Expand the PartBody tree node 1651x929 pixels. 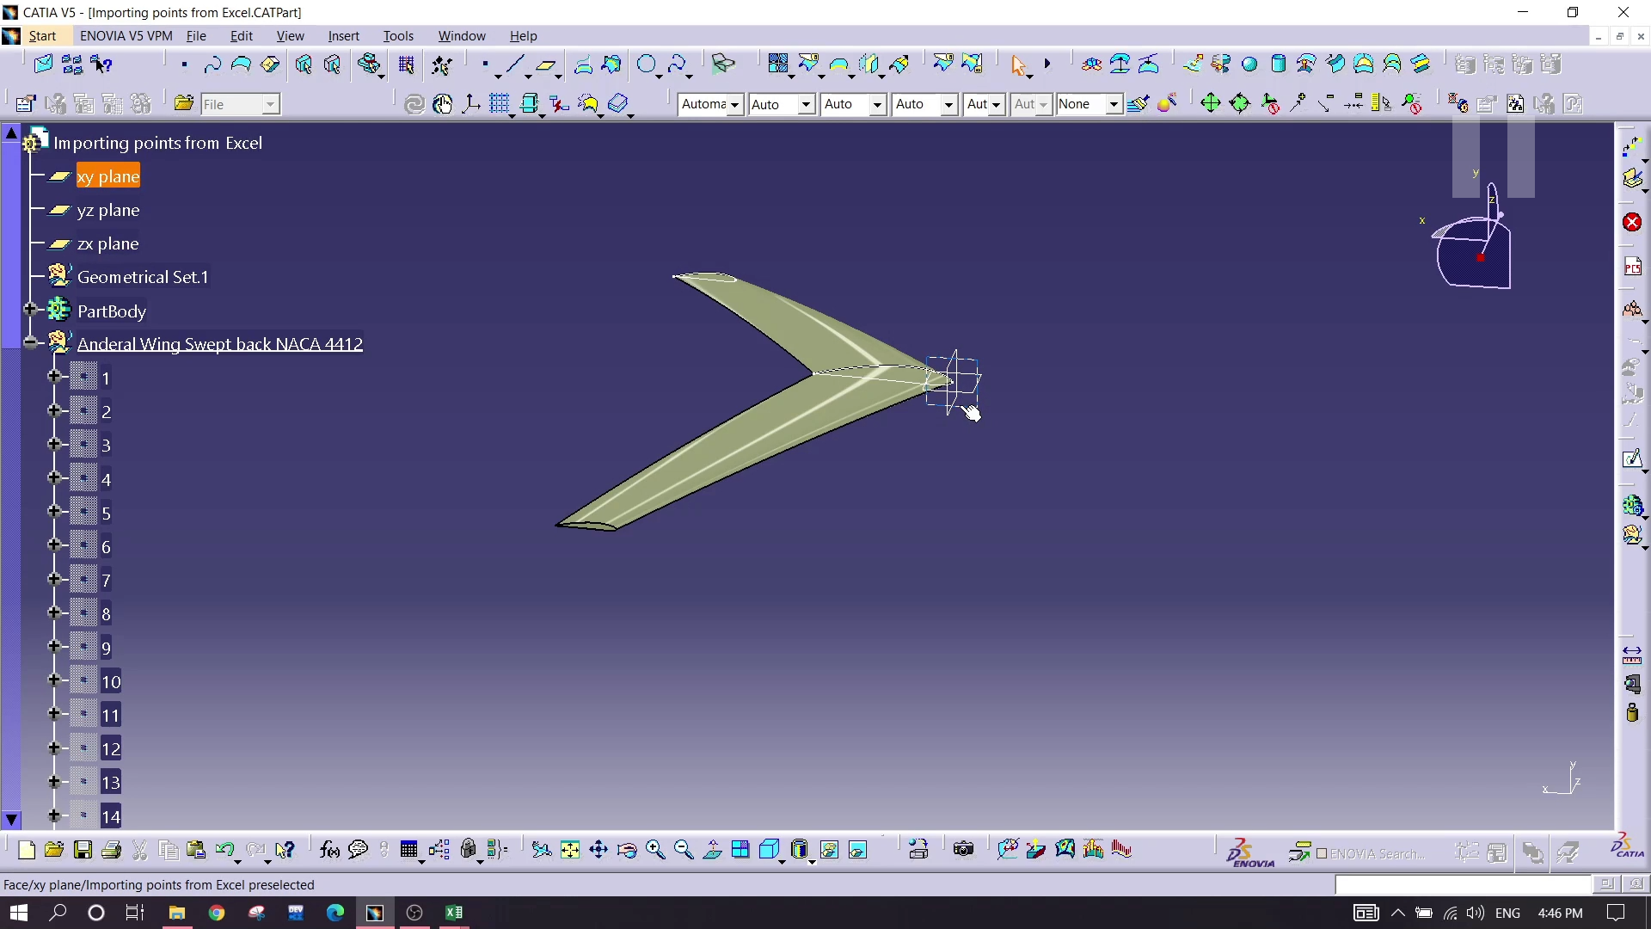click(30, 309)
